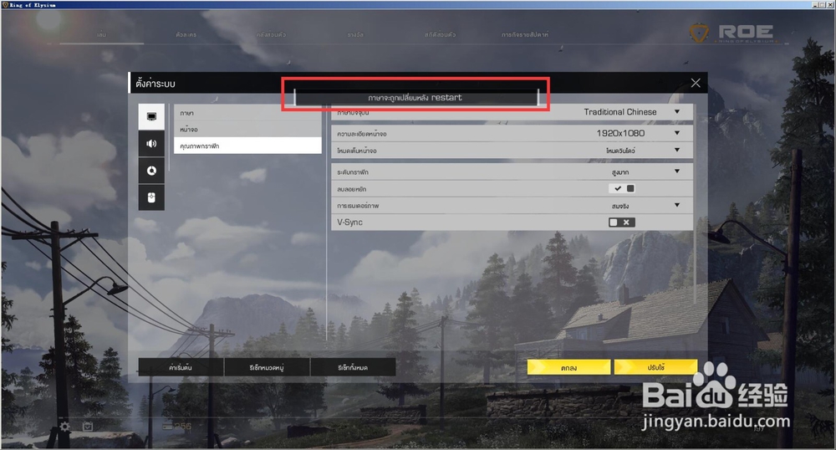Toggle the สมสอยหยัก checkbox switch
The height and width of the screenshot is (450, 836).
coord(622,188)
